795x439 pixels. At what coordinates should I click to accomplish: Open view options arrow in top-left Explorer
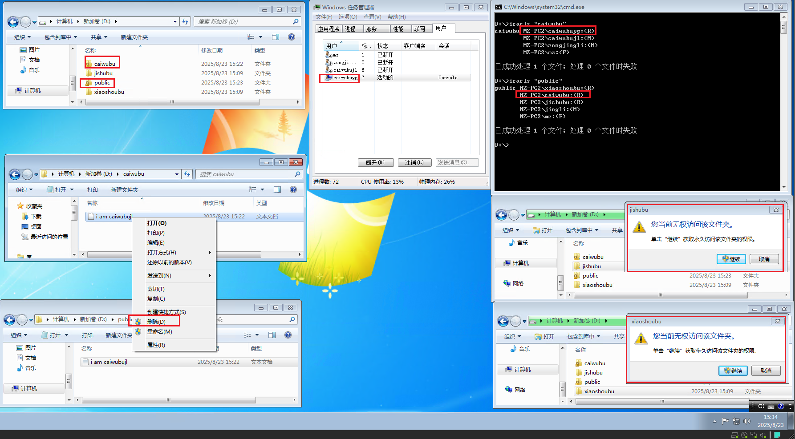coord(260,37)
